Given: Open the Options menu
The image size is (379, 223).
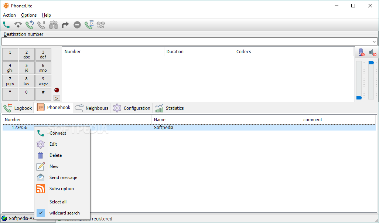Looking at the screenshot, I should (x=29, y=15).
